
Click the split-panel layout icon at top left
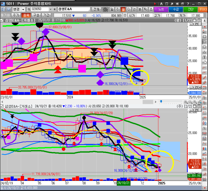(x=3, y=9)
